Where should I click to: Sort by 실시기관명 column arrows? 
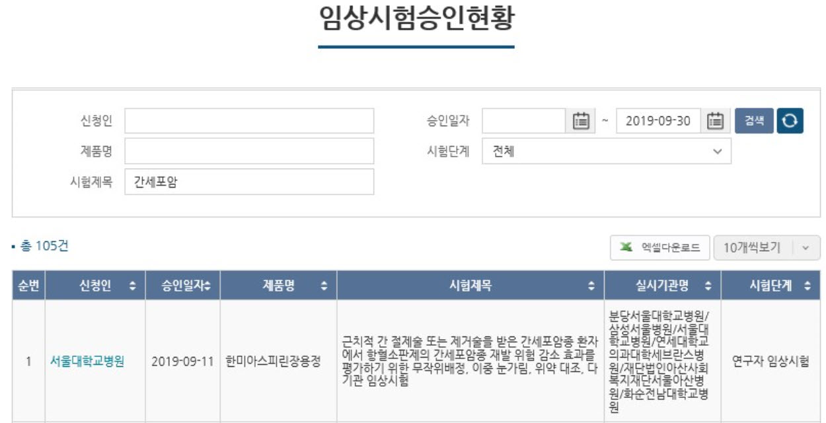point(708,286)
